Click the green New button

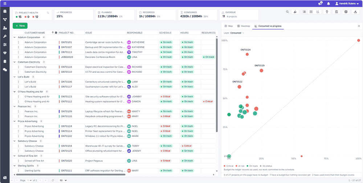click(x=20, y=26)
